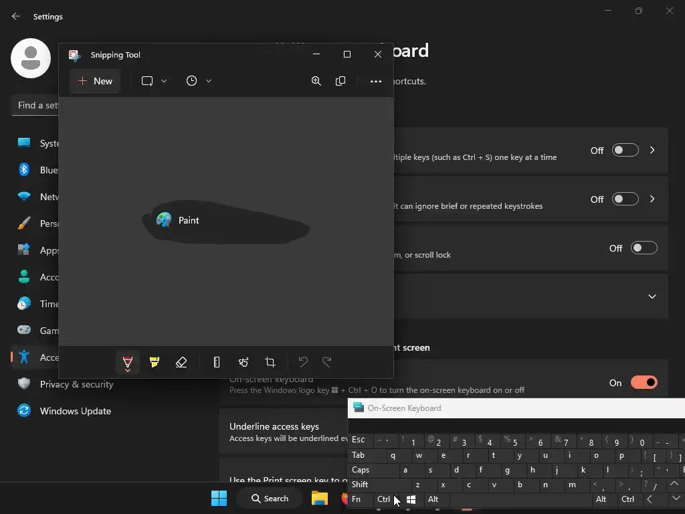Enable Touch writing in Snipping Tool

pos(243,362)
